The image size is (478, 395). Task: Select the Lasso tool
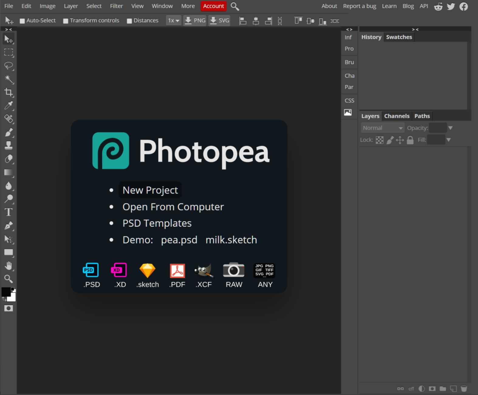9,66
